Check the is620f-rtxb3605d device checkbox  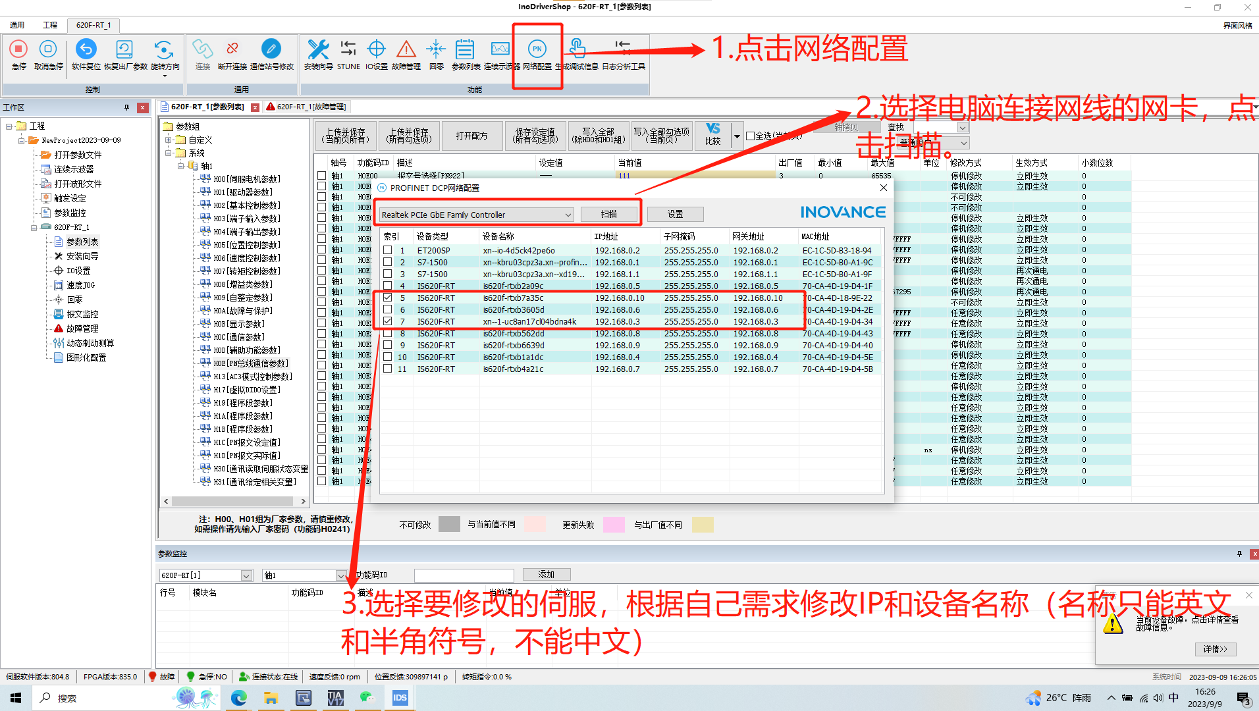click(388, 309)
